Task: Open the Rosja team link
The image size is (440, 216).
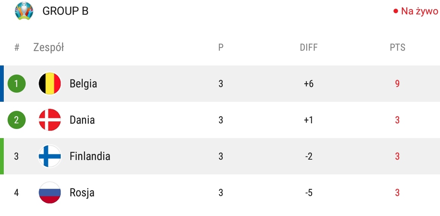Action: pyautogui.click(x=82, y=193)
